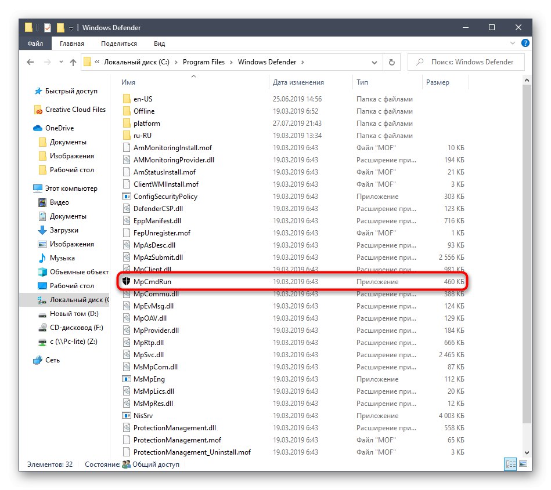Open the Поделиться ribbon tab
551x490 pixels.
pyautogui.click(x=119, y=43)
